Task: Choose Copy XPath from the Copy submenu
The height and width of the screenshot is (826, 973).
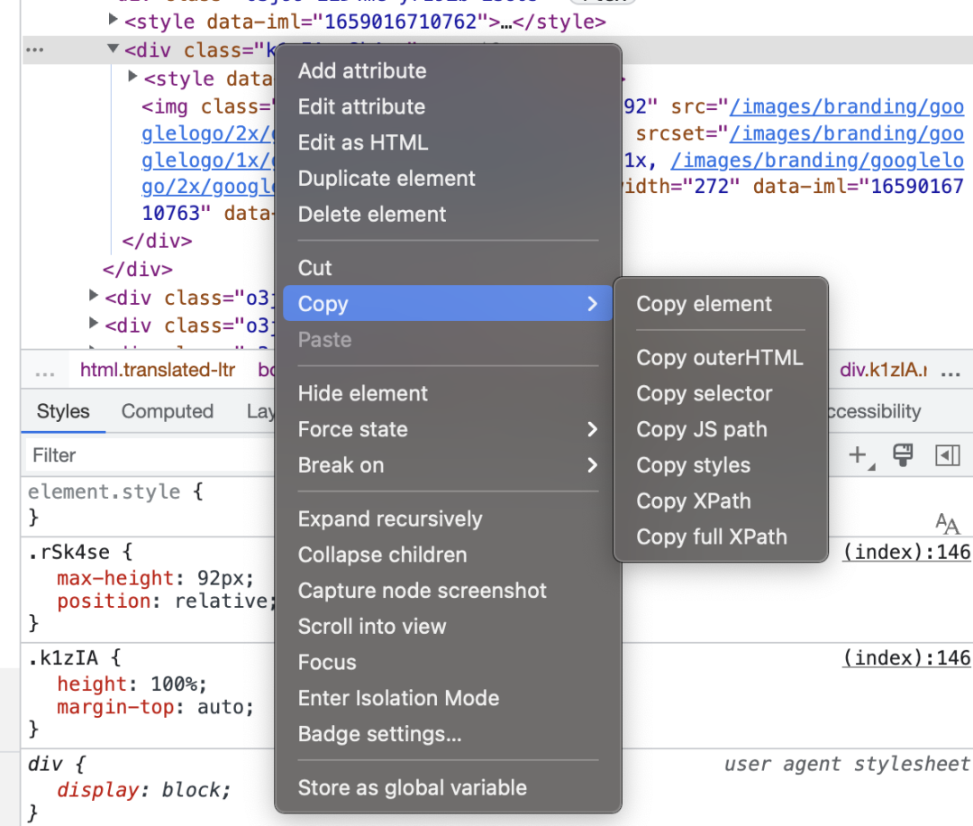Action: tap(693, 501)
